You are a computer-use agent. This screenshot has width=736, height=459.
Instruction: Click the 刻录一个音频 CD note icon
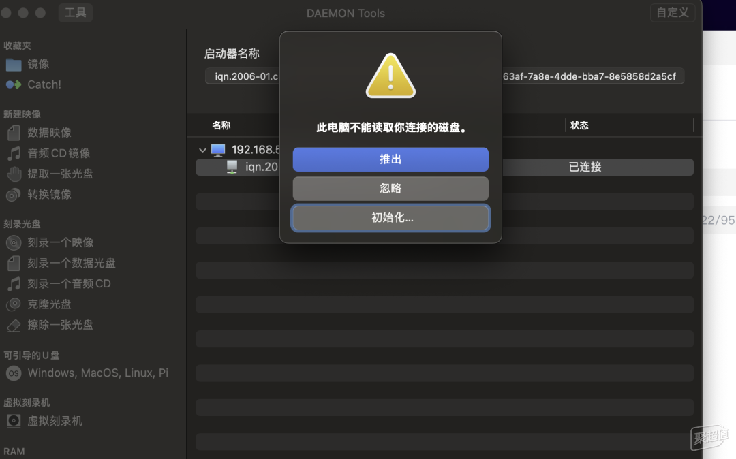pos(14,284)
